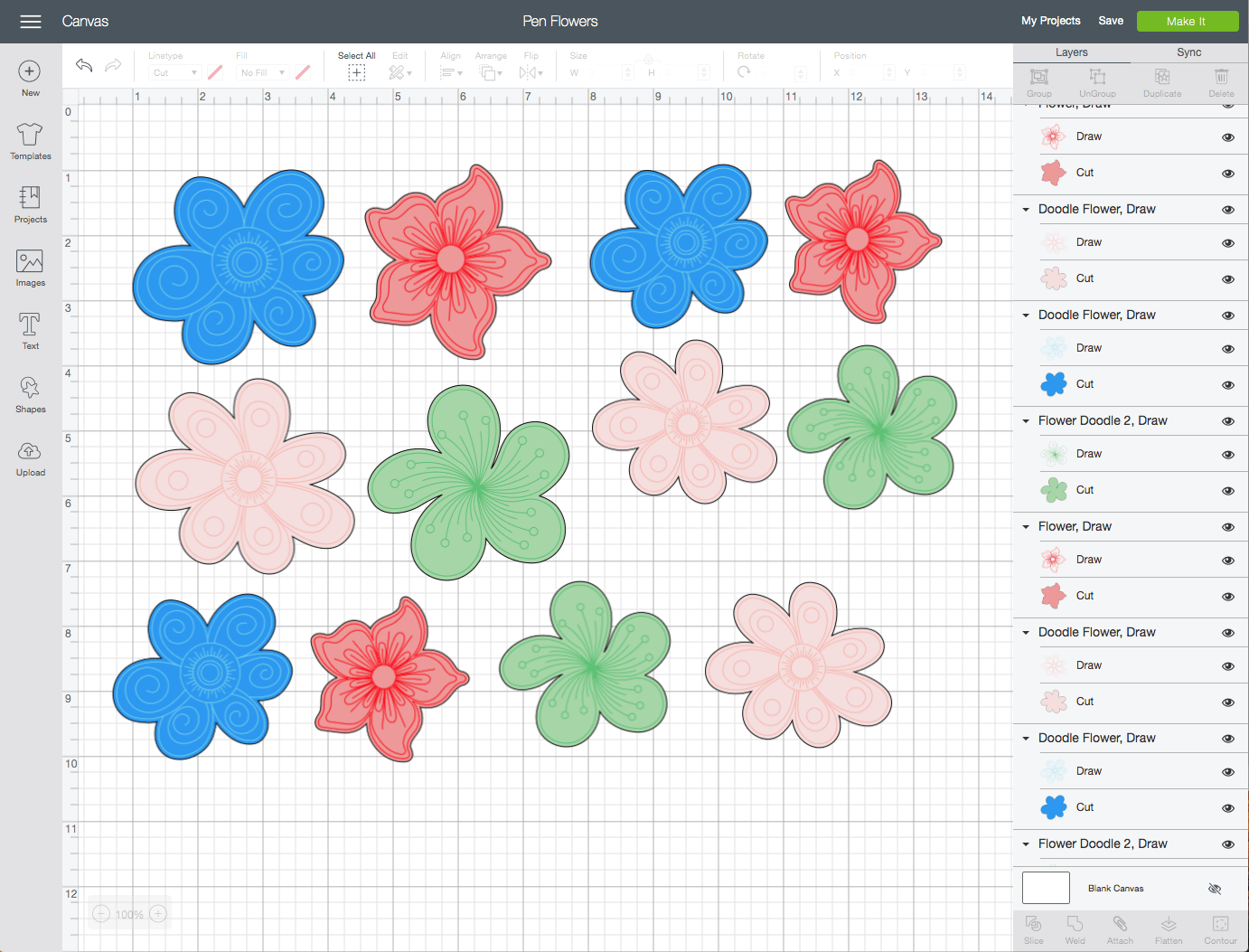Image resolution: width=1249 pixels, height=952 pixels.
Task: Open the Linetype Cut dropdown
Action: pyautogui.click(x=174, y=72)
